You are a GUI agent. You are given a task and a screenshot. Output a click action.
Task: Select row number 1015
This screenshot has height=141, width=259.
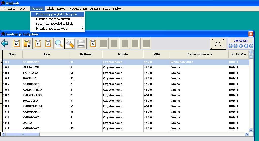pos(126,128)
